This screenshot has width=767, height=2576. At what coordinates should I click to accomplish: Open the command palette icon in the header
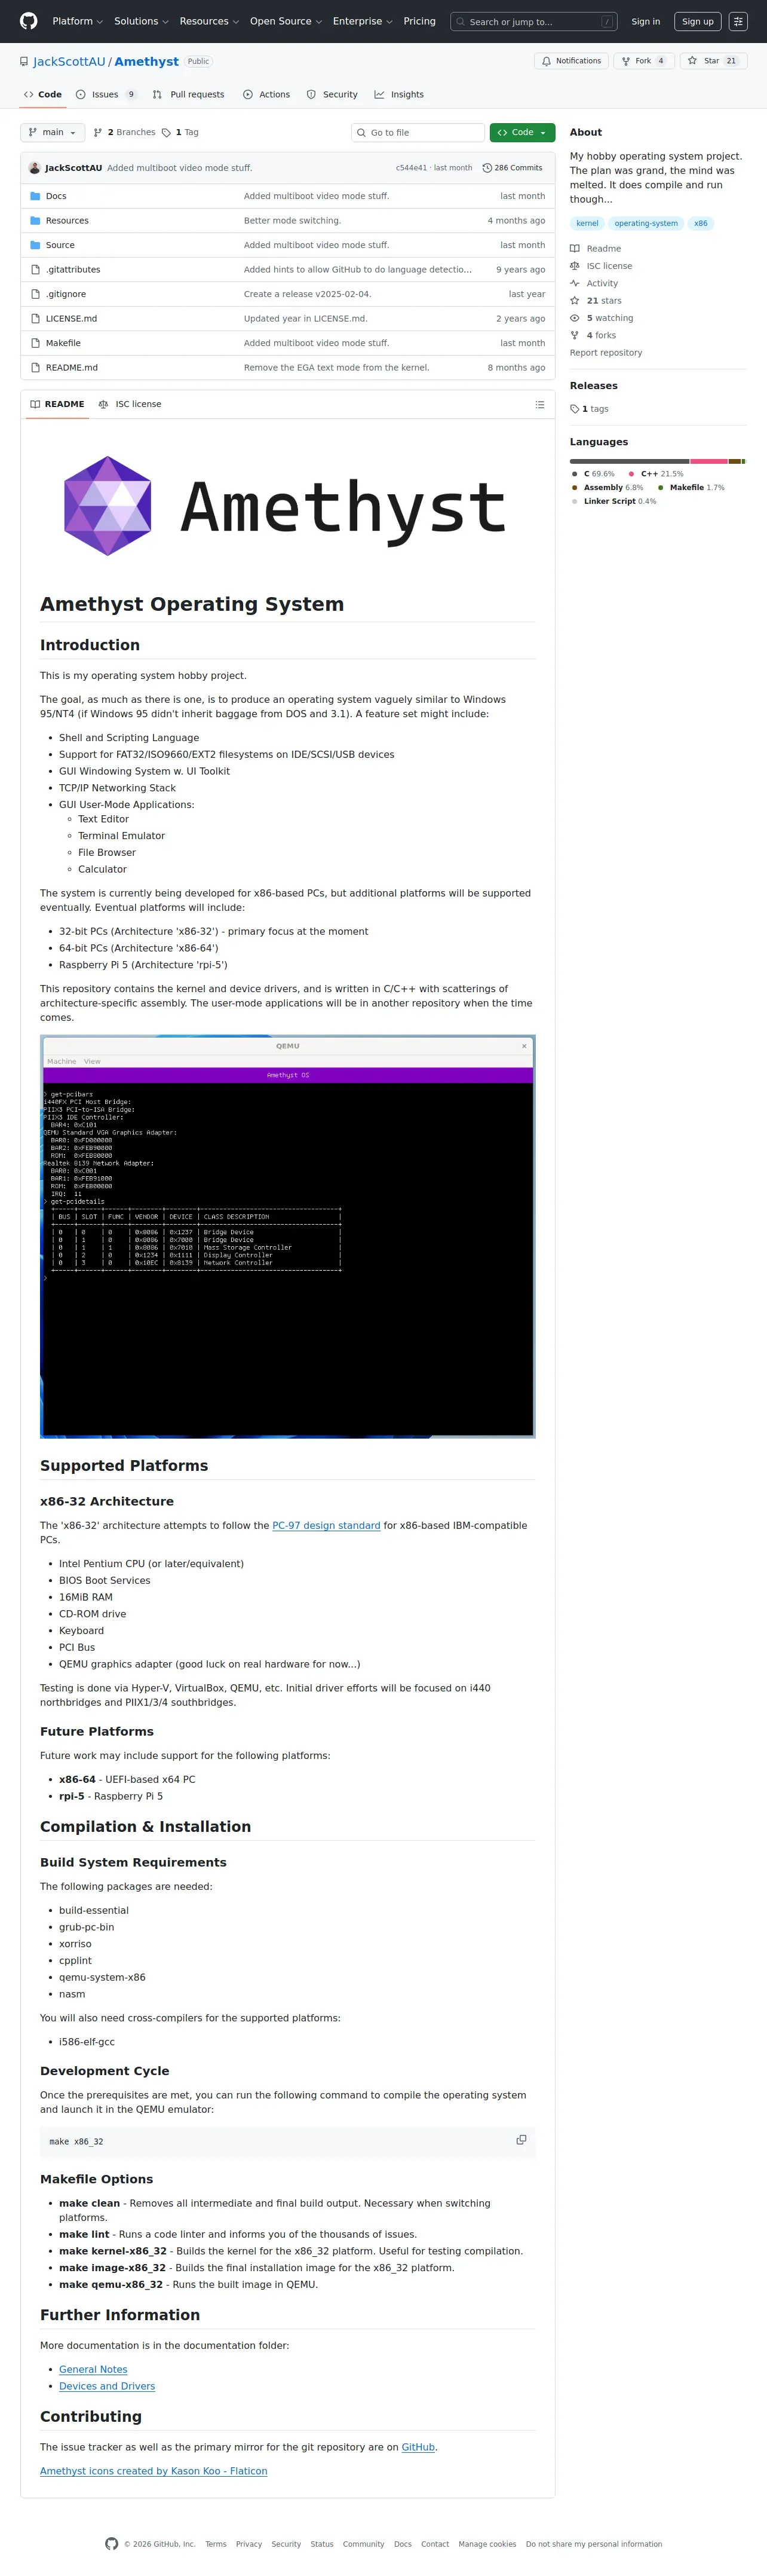point(738,21)
